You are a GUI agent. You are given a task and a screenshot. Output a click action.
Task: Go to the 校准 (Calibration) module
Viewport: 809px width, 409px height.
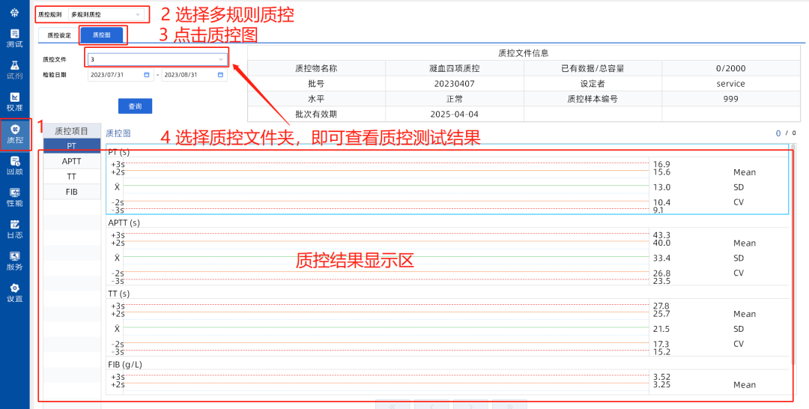coord(15,102)
